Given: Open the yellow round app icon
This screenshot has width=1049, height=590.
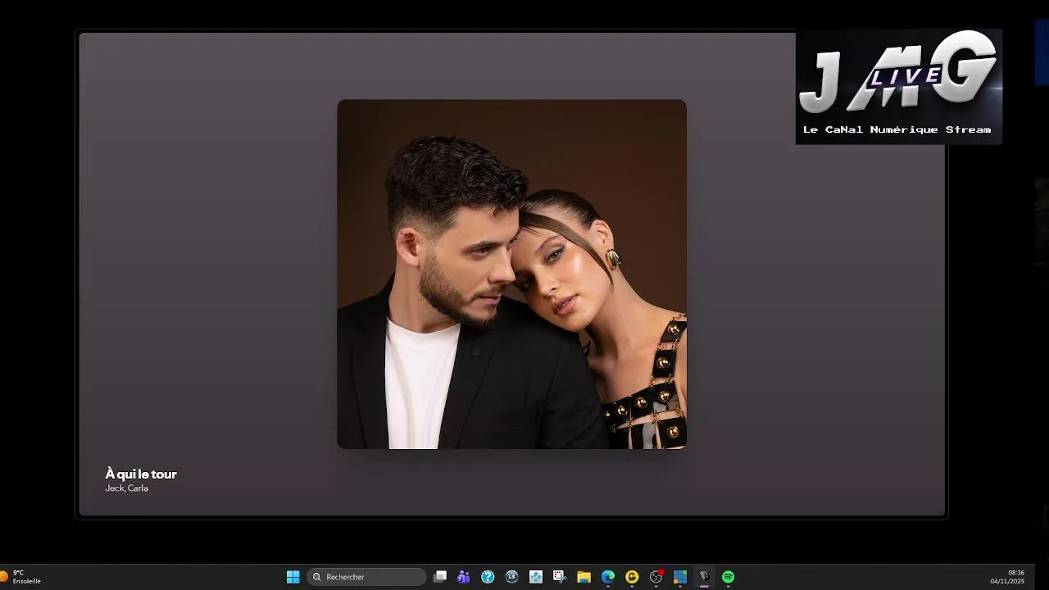Looking at the screenshot, I should tap(632, 577).
